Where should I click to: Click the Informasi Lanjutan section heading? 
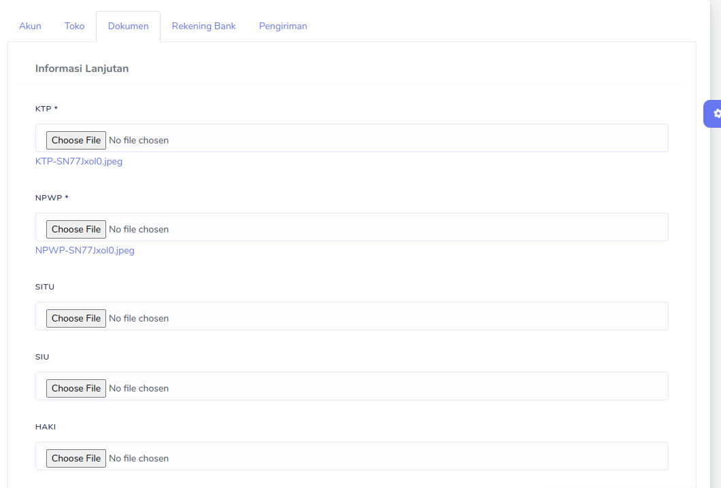[82, 69]
